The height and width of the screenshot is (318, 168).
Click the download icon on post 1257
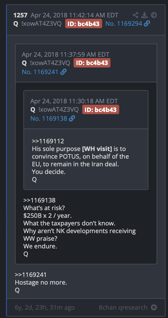pos(144,15)
